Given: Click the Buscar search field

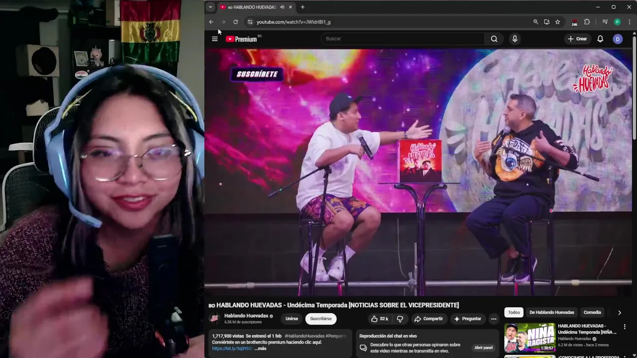Looking at the screenshot, I should (x=403, y=39).
